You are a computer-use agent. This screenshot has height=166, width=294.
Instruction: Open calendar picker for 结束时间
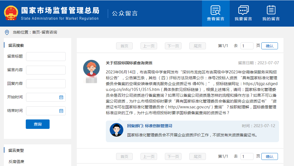click(61, 111)
